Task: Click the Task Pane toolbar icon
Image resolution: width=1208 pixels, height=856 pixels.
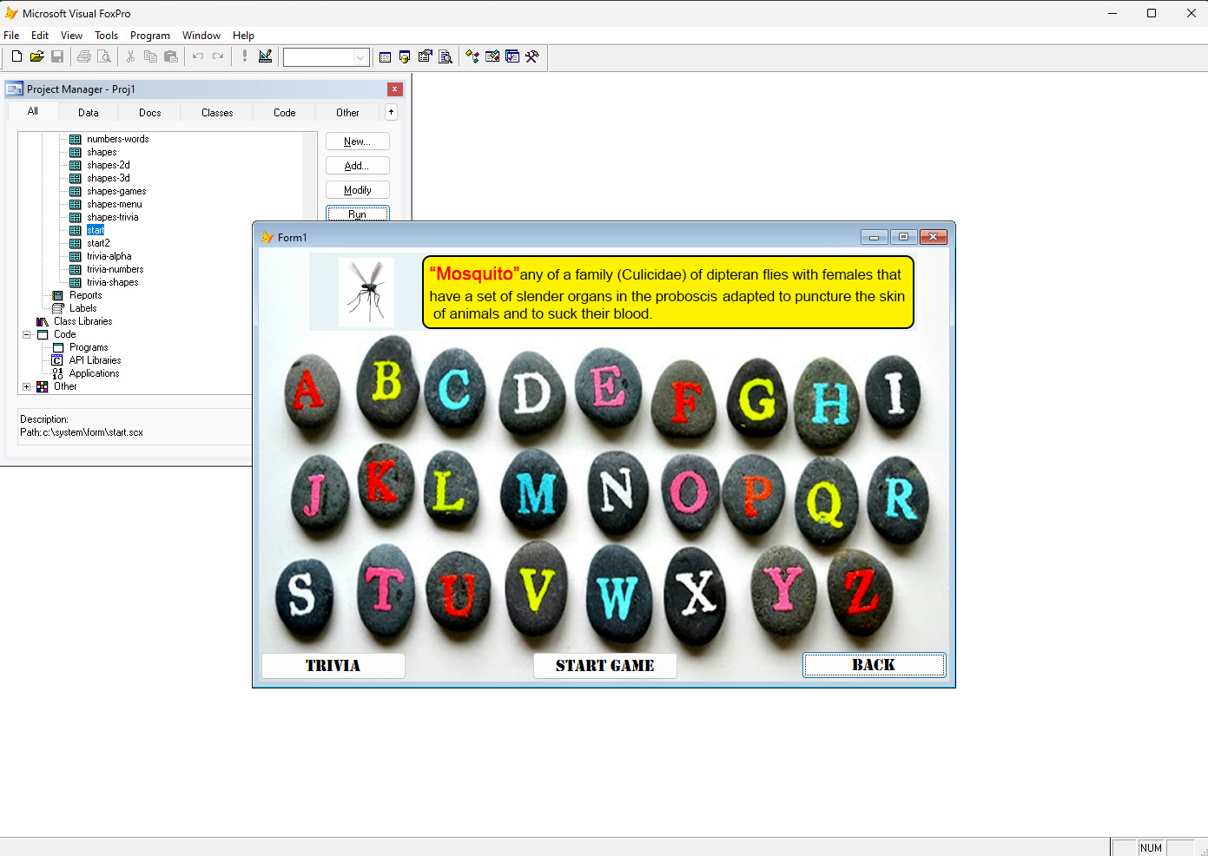Action: pyautogui.click(x=512, y=56)
